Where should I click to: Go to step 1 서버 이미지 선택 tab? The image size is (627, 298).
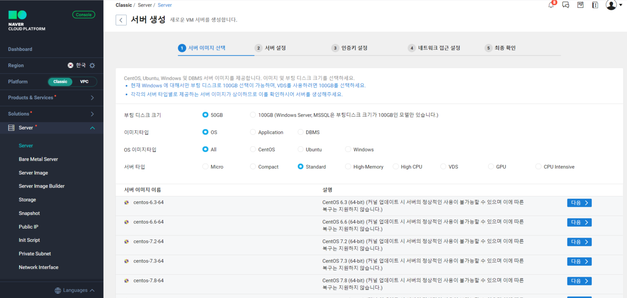tap(202, 48)
